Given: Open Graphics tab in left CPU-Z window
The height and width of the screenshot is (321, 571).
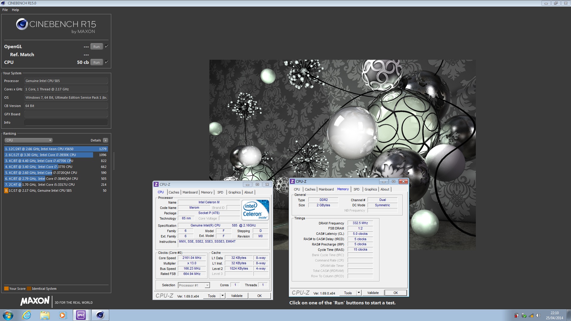Looking at the screenshot, I should 235,192.
